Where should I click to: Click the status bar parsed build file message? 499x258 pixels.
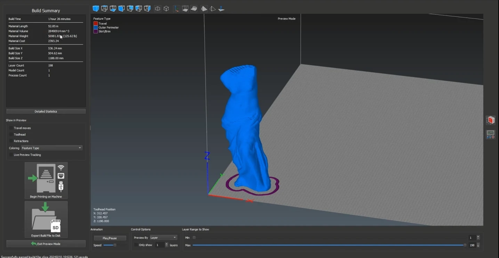point(44,257)
